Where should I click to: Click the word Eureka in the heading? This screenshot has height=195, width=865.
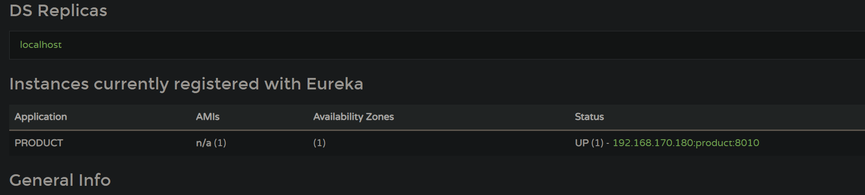[335, 84]
